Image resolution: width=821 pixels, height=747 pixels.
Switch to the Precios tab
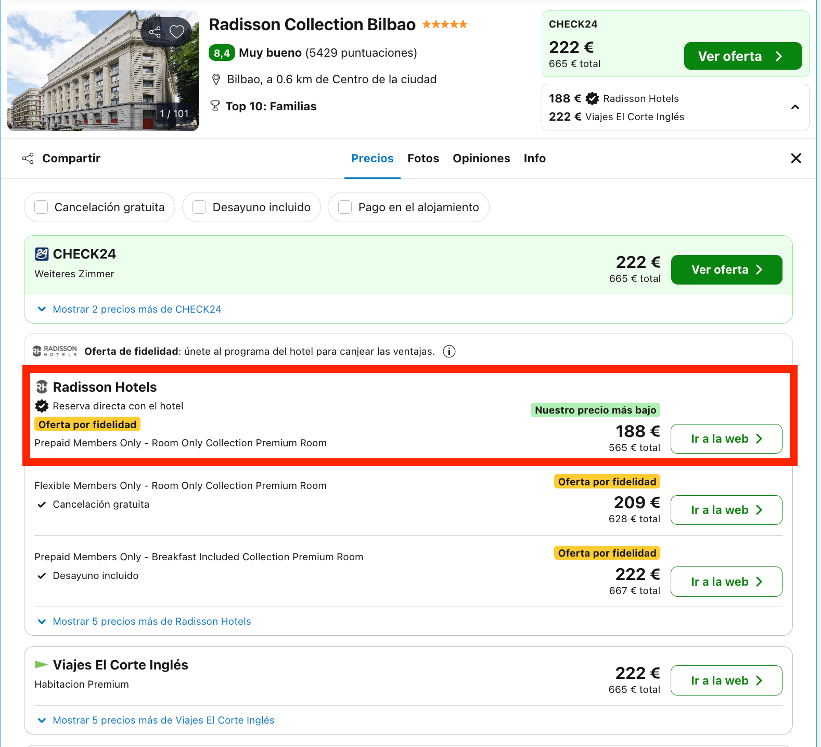pos(373,158)
